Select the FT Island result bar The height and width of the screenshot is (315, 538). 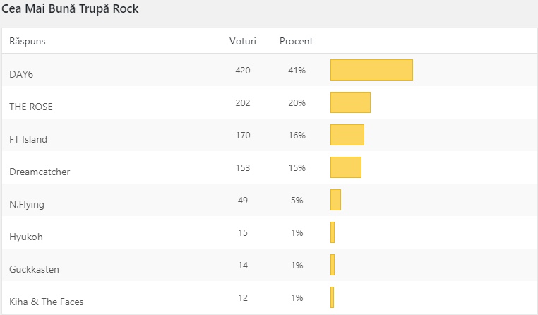tap(347, 135)
